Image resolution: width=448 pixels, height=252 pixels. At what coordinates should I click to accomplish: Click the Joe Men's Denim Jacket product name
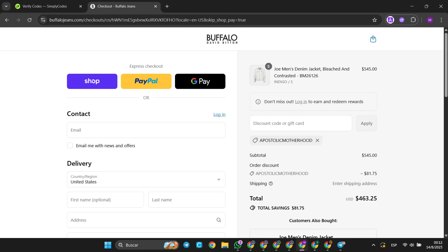click(x=312, y=72)
